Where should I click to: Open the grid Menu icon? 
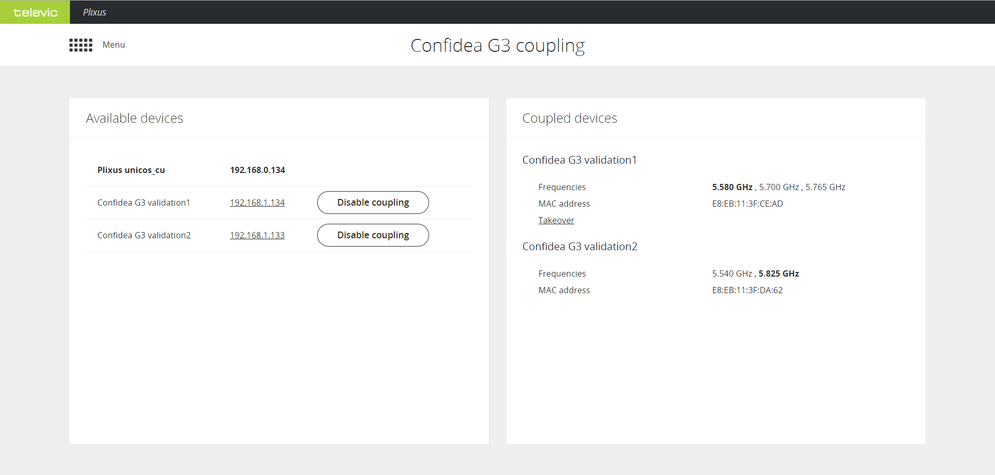coord(81,45)
